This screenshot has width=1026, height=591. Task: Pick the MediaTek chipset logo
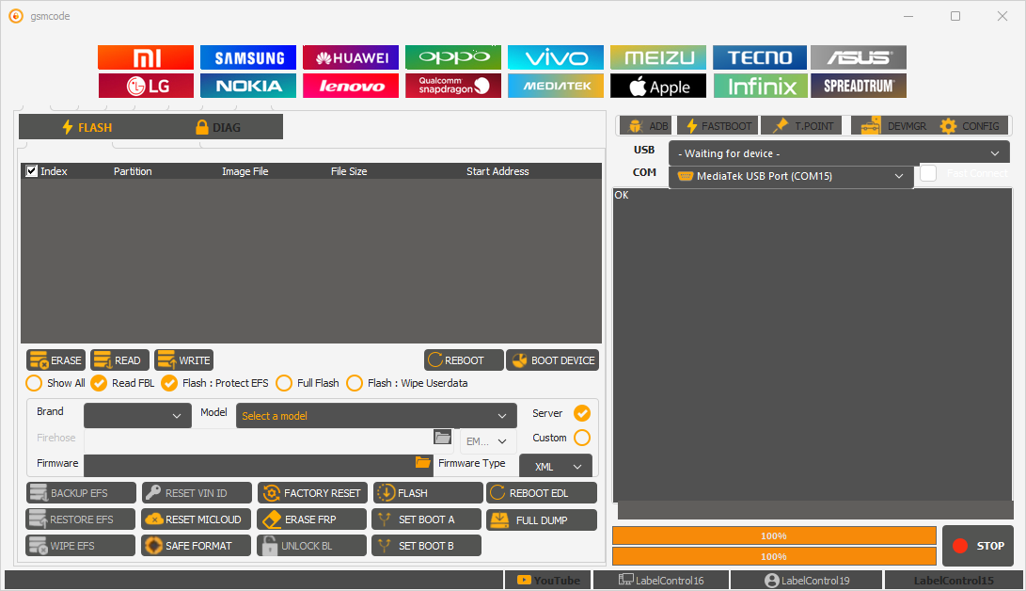[556, 86]
